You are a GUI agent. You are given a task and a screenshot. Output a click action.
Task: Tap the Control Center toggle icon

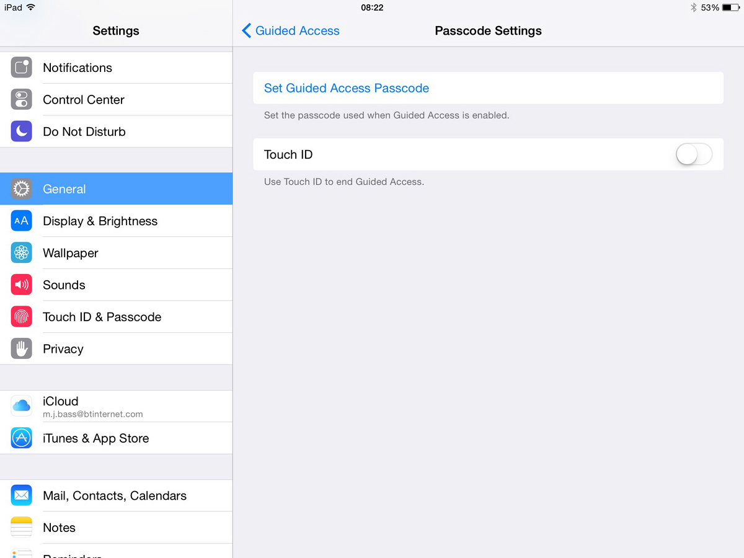[x=22, y=99]
